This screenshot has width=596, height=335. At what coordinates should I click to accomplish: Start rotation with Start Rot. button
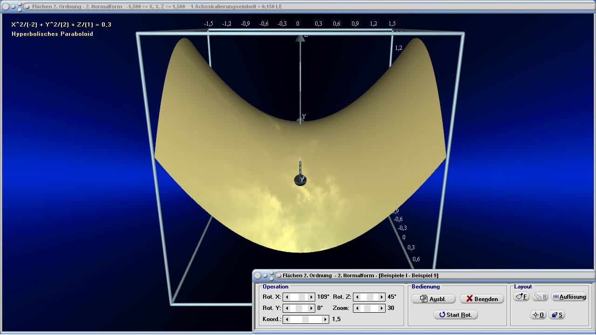(x=455, y=315)
